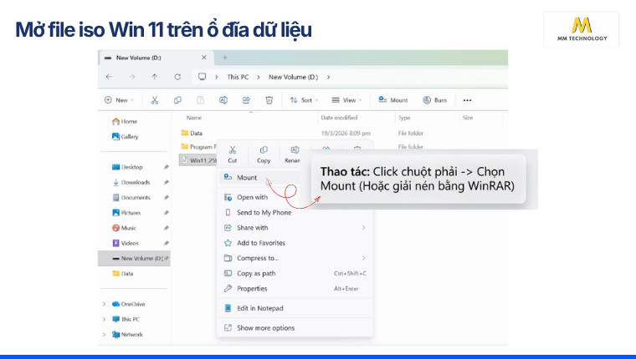Viewport: 636px width, 359px height.
Task: Open Documents in the sidebar
Action: tap(131, 198)
